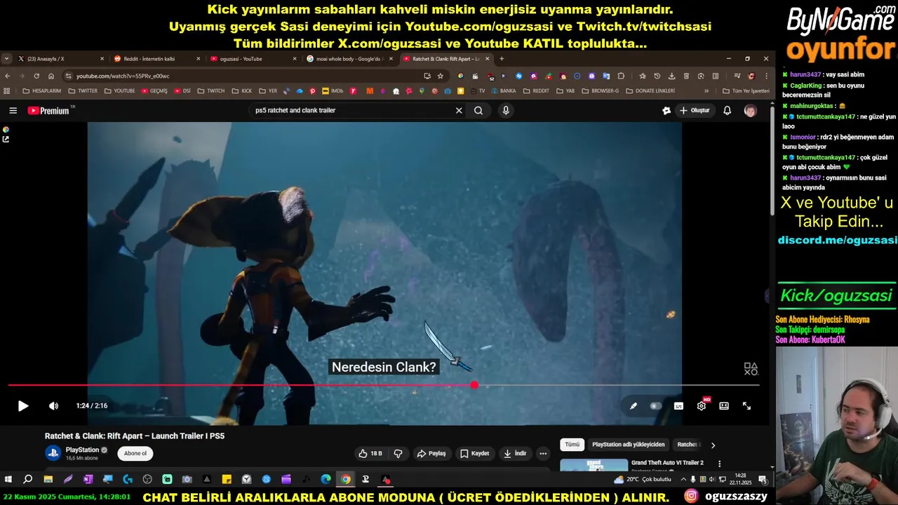
Task: Bookmark this page with star icon
Action: point(441,76)
